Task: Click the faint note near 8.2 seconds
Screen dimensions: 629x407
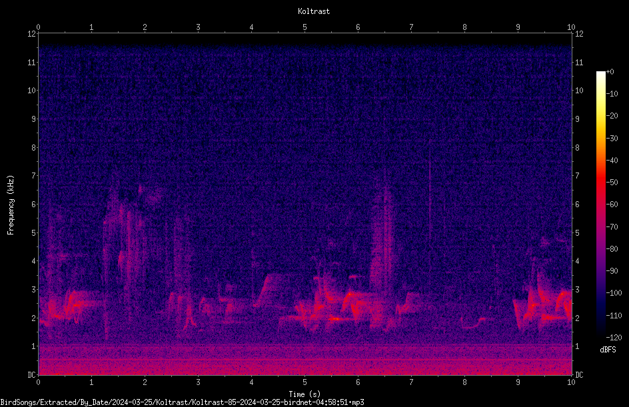Action: click(x=473, y=323)
